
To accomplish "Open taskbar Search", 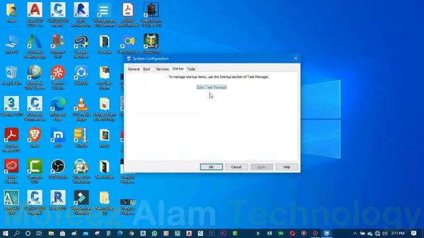I will point(17,233).
